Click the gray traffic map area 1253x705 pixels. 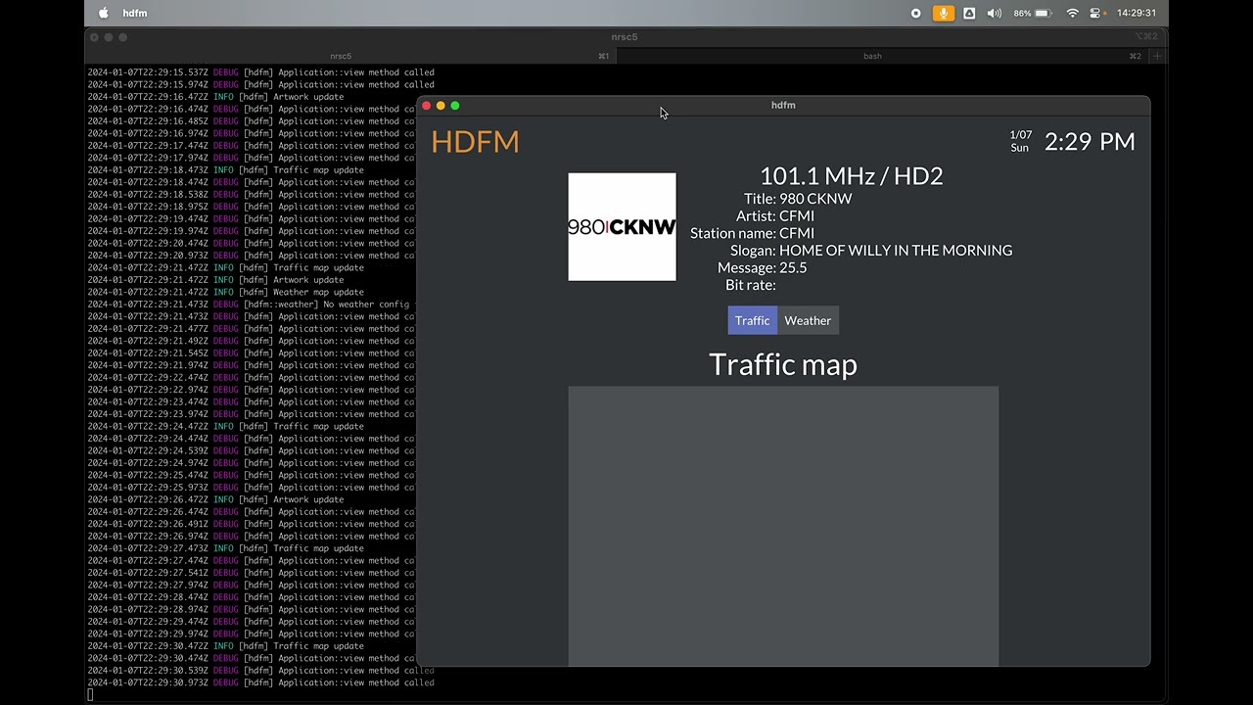[x=783, y=526]
